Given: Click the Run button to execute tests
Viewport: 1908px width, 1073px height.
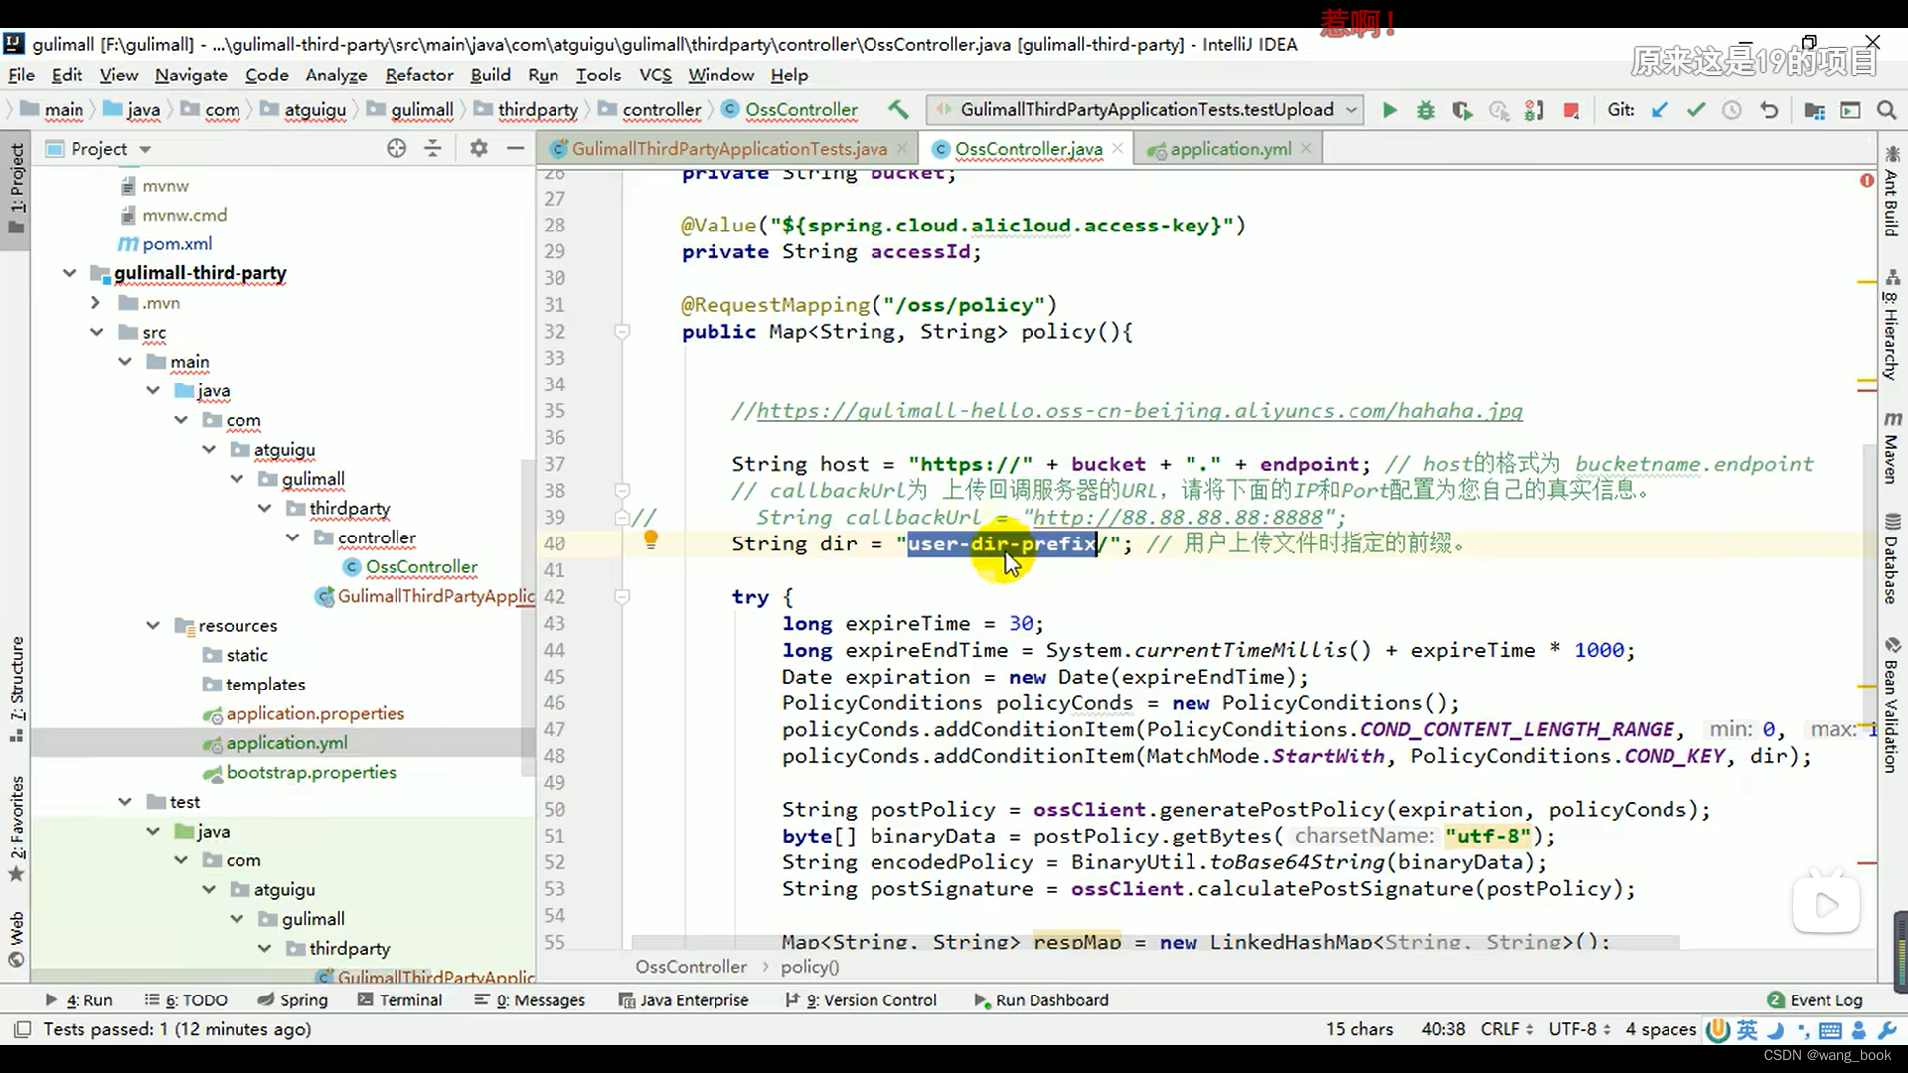Looking at the screenshot, I should [1387, 110].
